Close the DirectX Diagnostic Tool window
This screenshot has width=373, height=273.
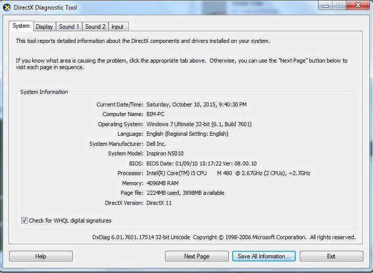(x=358, y=5)
